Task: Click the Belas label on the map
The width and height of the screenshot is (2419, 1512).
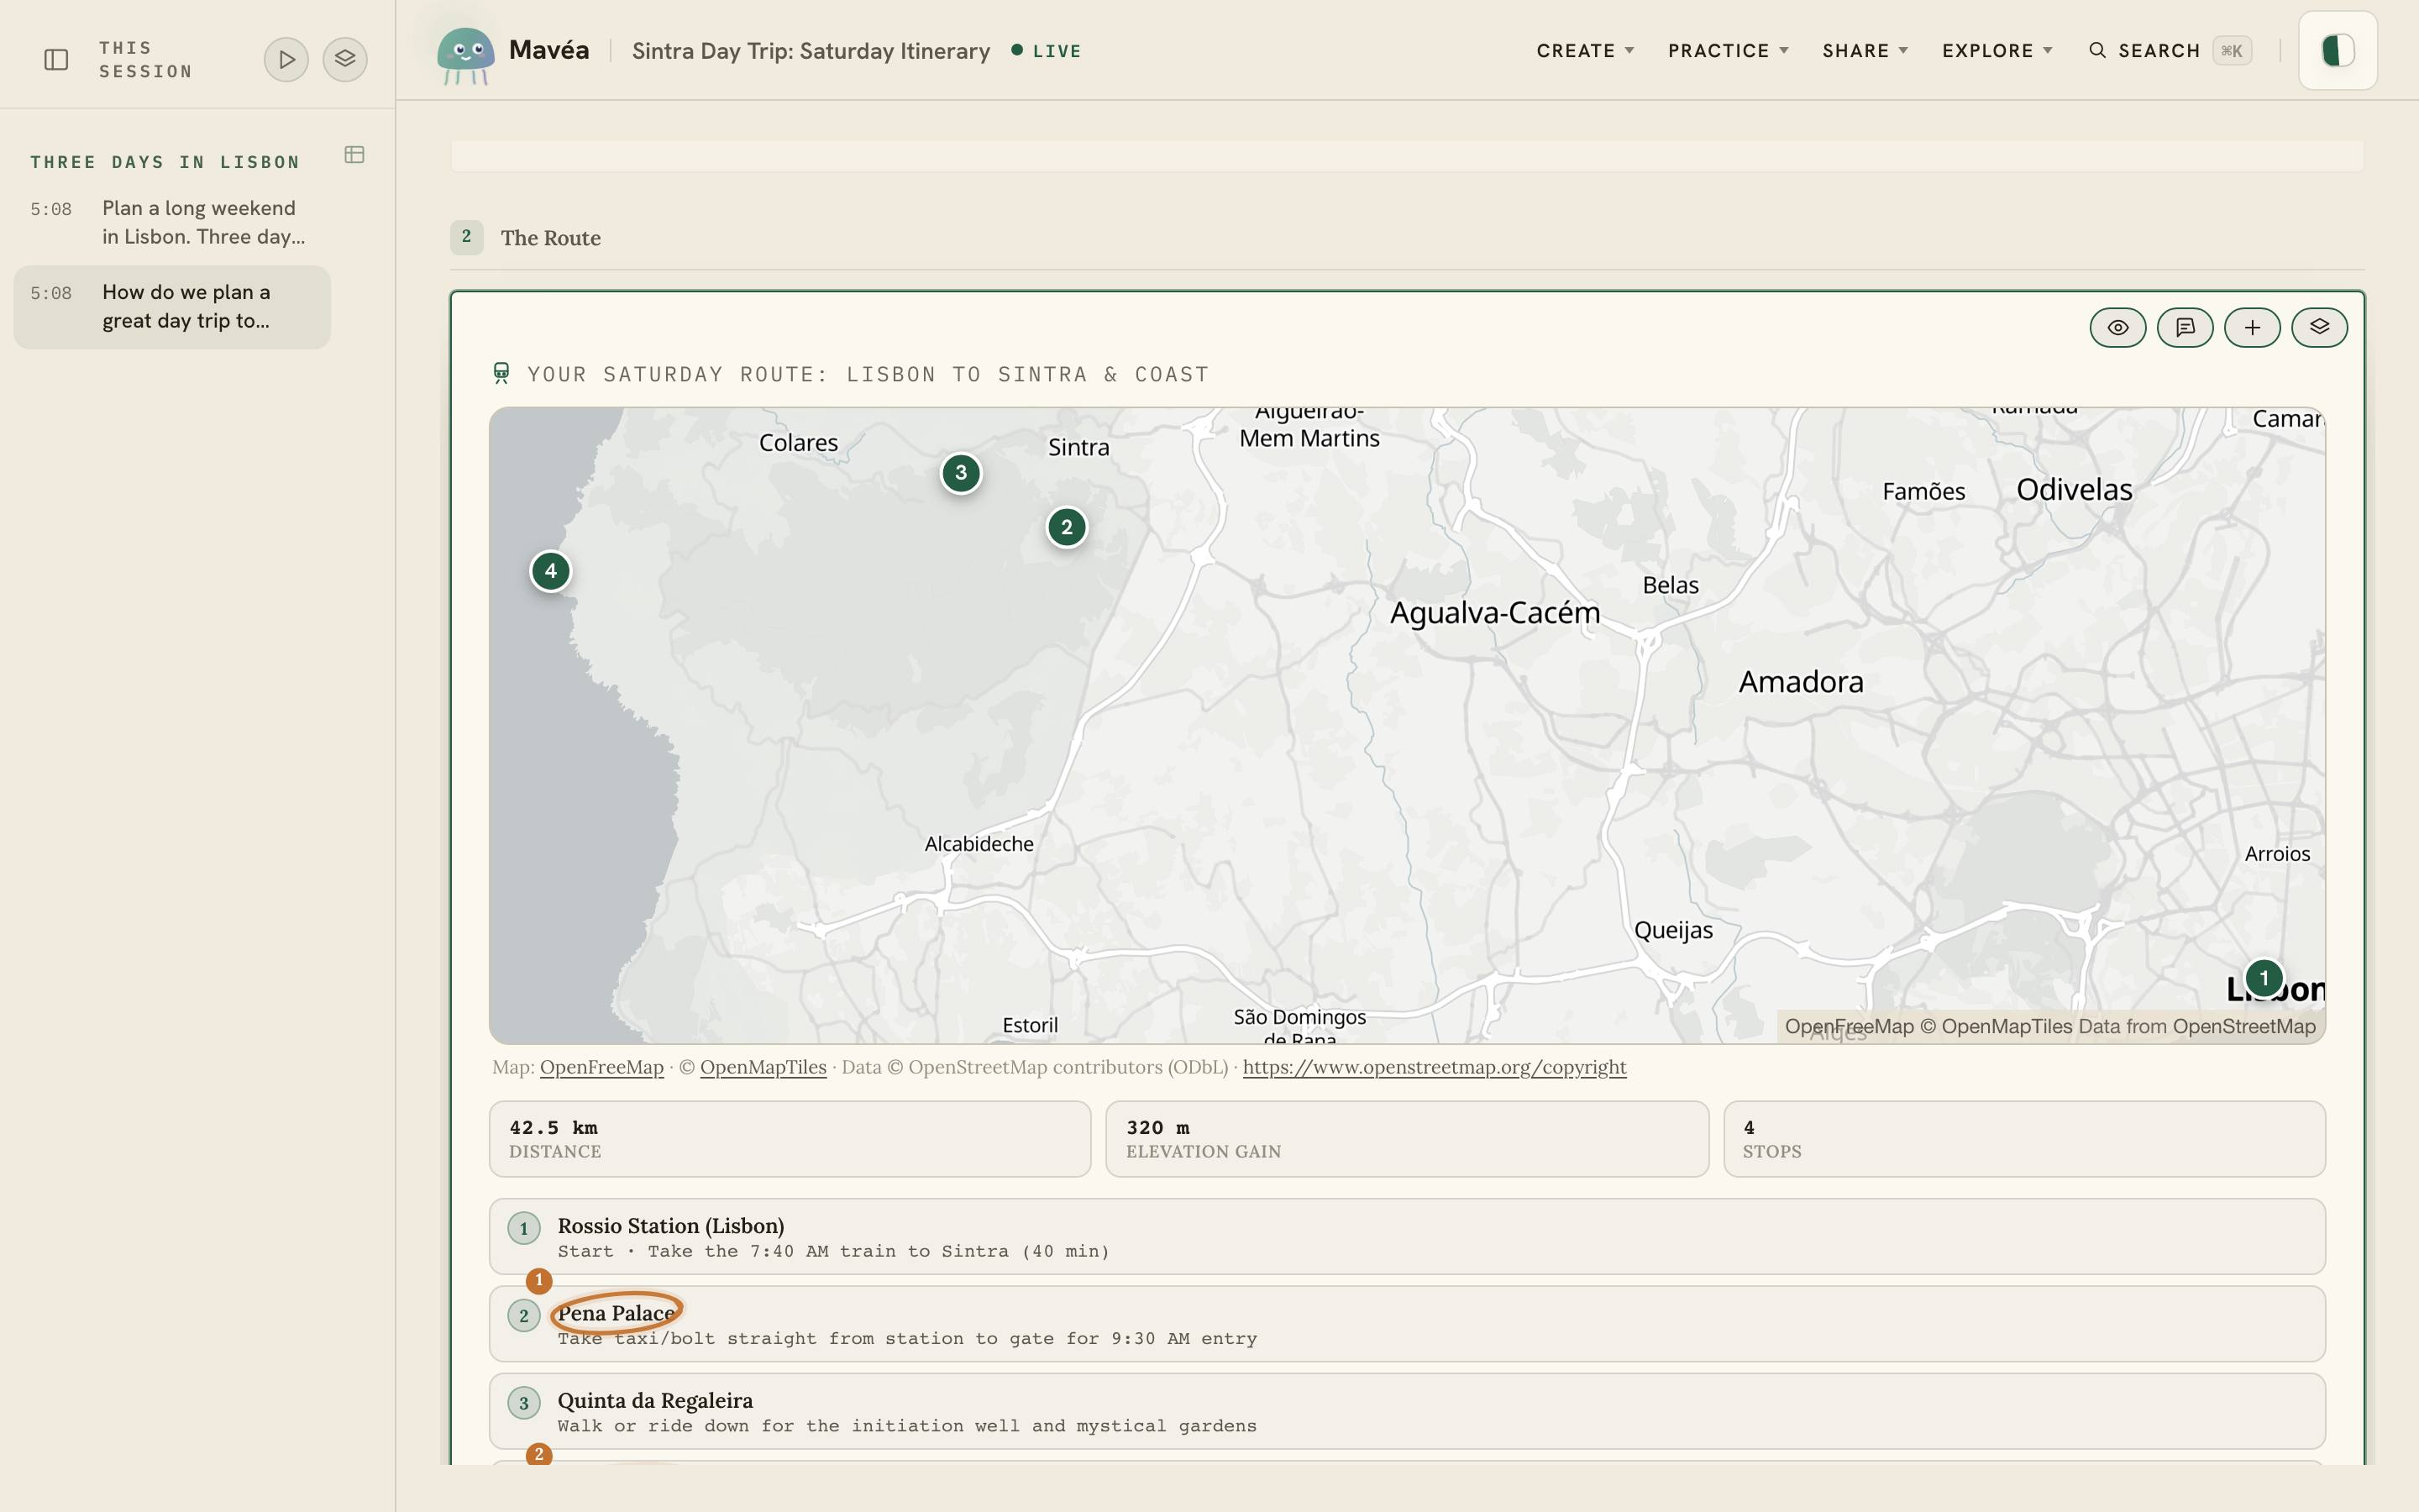Action: click(x=1671, y=585)
